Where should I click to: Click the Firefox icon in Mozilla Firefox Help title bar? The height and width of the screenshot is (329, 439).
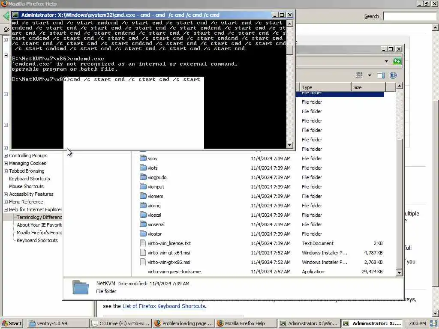coord(4,3)
